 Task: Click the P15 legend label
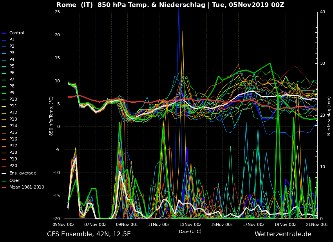coord(13,132)
